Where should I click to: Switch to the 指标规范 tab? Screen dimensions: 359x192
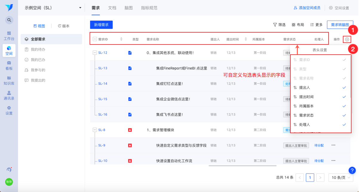[x=149, y=8]
